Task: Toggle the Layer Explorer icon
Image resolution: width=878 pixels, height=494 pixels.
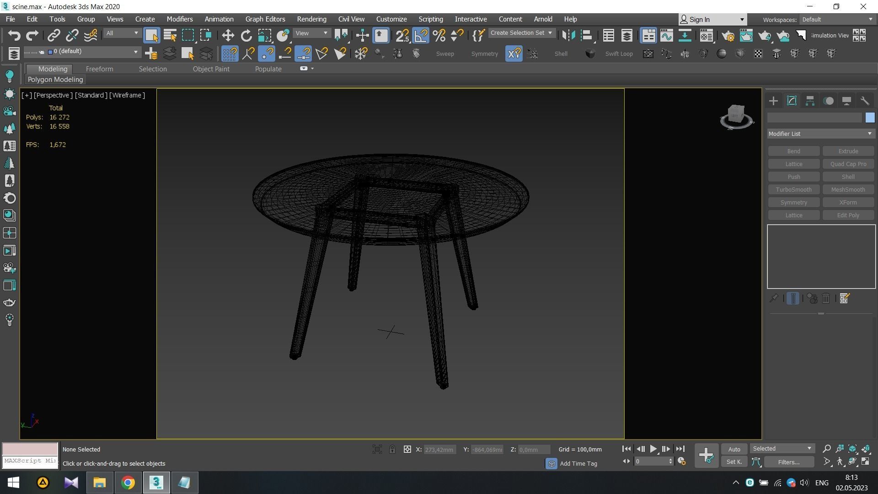Action: (627, 35)
